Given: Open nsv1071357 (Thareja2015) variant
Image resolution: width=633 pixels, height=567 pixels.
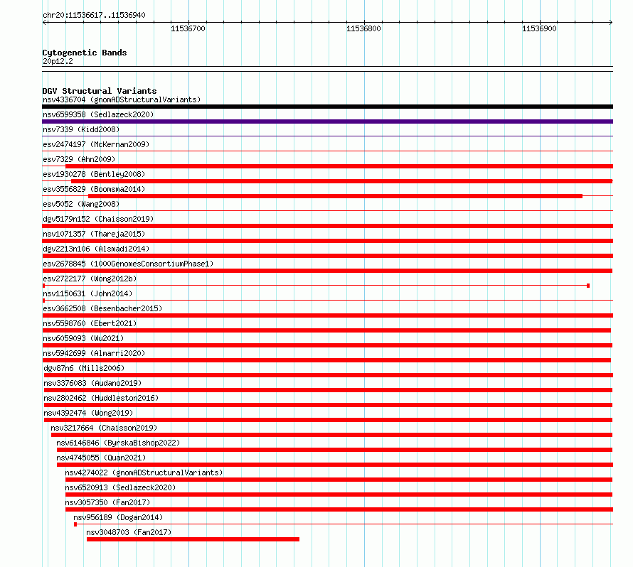Looking at the screenshot, I should point(94,234).
